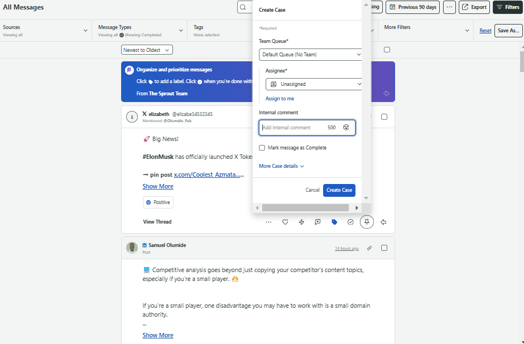
Task: Toggle the Filters button
Action: tap(508, 7)
